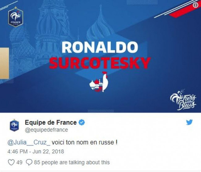Viewport: 201px width, 172px height.
Task: Open the tweet's blue image
Action: pos(101,56)
